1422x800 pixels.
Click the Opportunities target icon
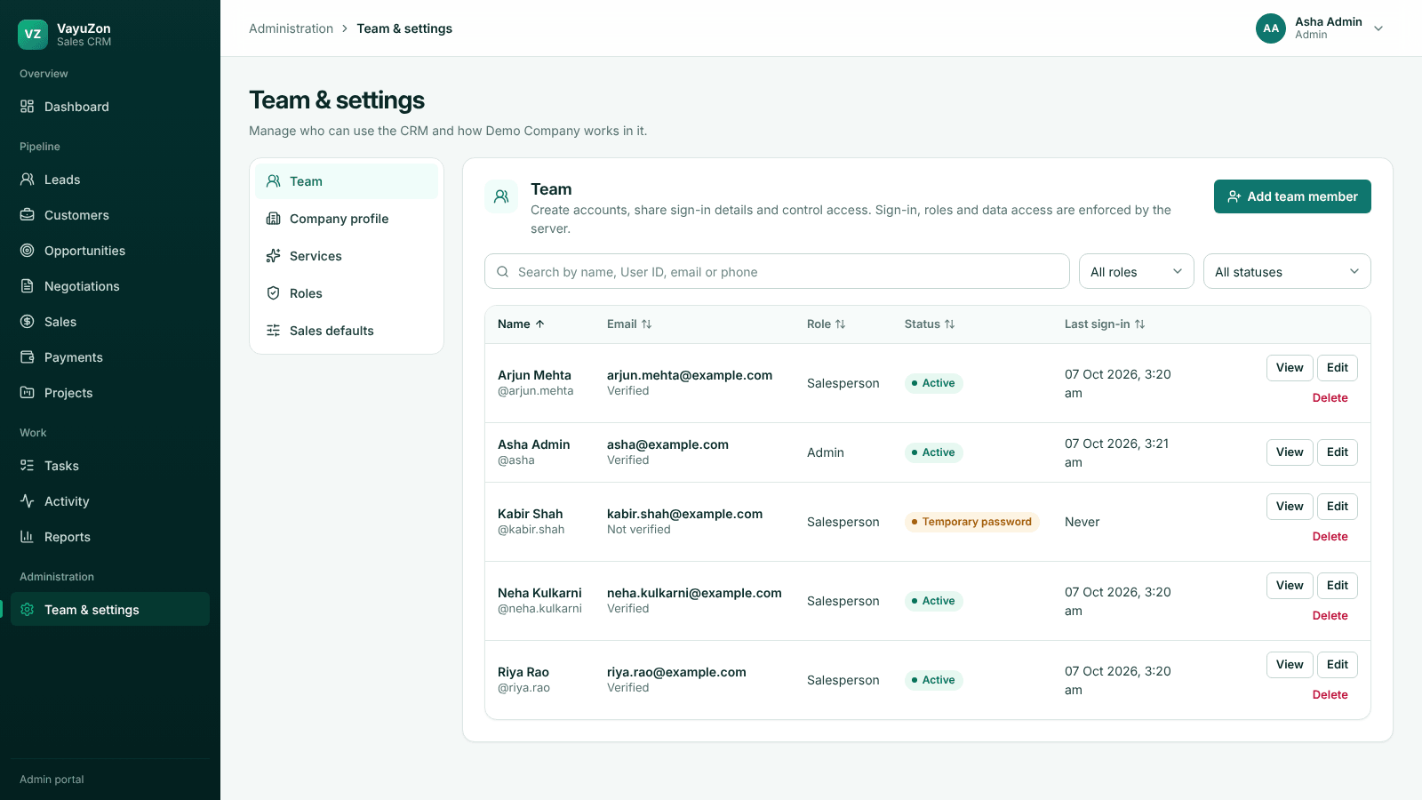(x=27, y=251)
